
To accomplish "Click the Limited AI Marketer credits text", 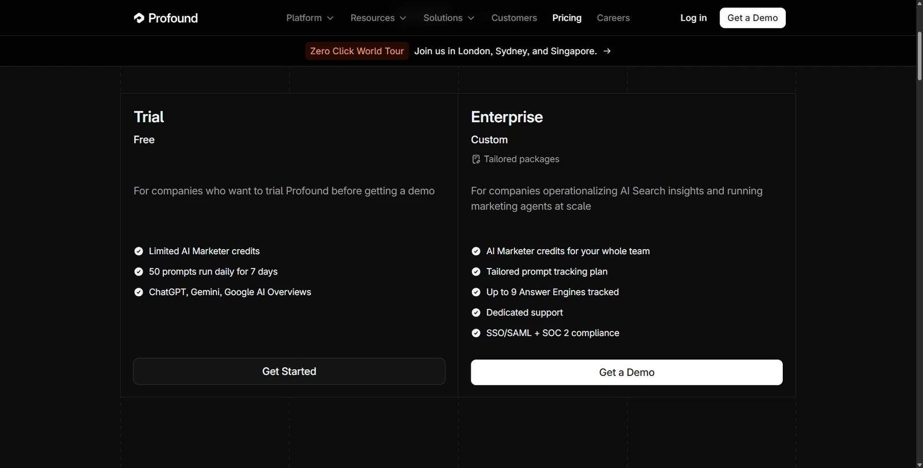I will 204,251.
